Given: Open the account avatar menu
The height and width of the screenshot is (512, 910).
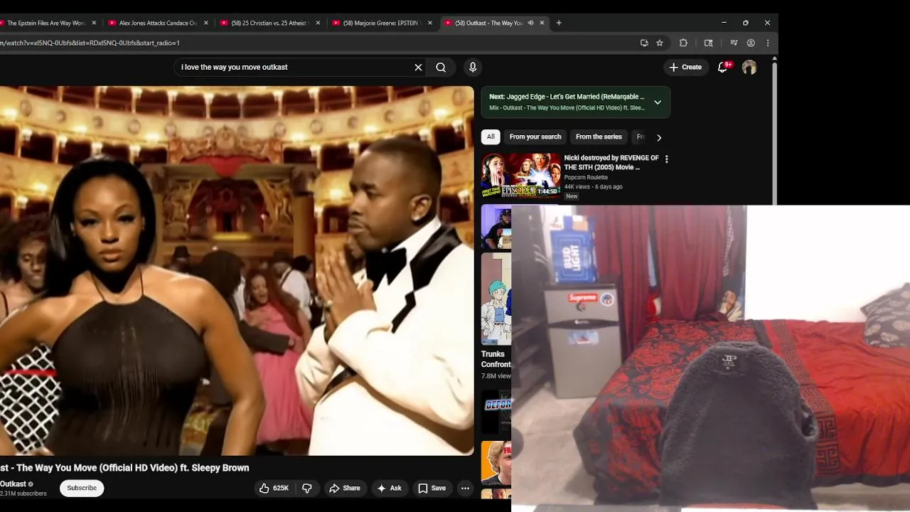Looking at the screenshot, I should (x=749, y=68).
